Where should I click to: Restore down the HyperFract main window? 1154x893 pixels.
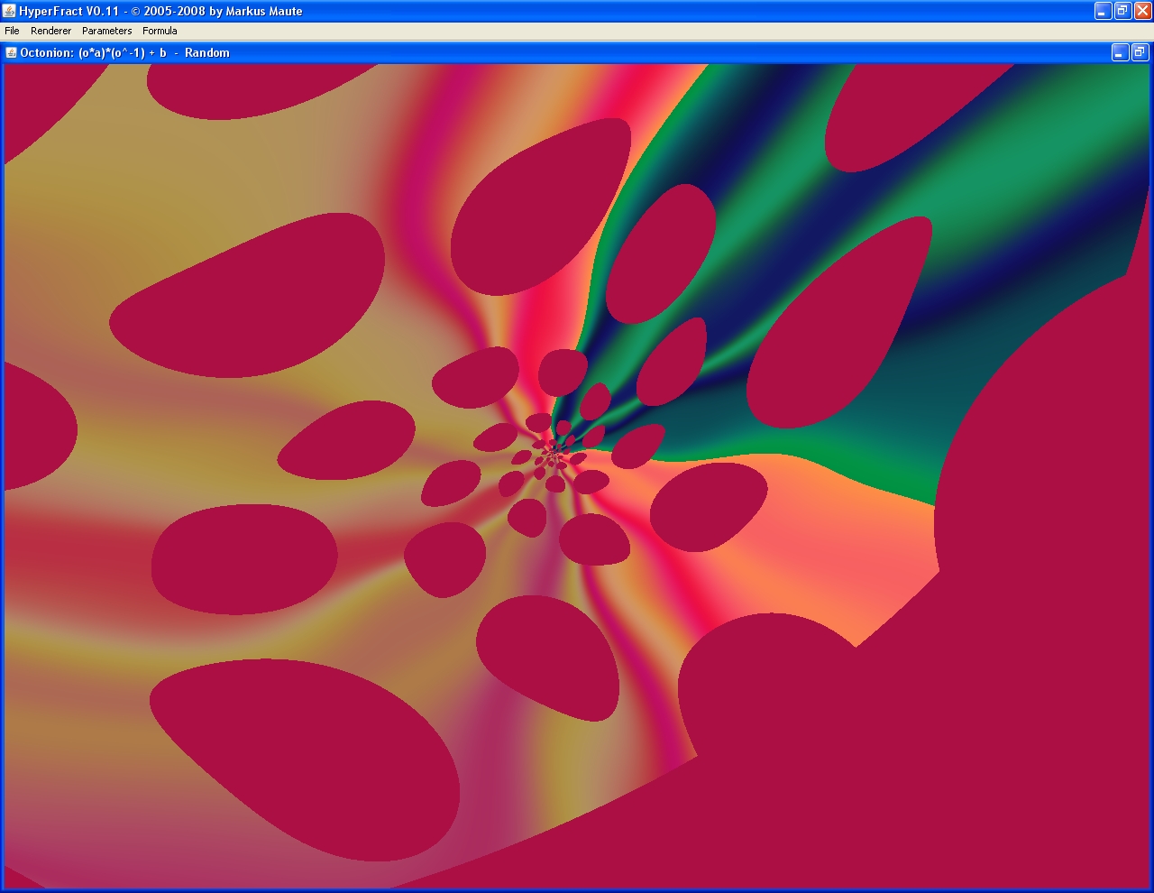1122,11
